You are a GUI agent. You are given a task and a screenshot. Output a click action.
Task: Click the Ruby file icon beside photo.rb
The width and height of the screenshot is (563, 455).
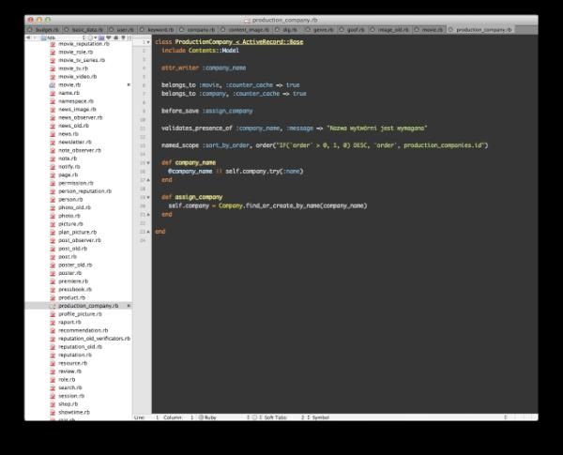(x=53, y=216)
